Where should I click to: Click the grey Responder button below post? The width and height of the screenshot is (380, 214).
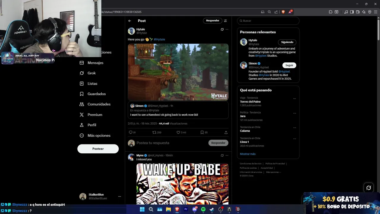[x=218, y=143]
